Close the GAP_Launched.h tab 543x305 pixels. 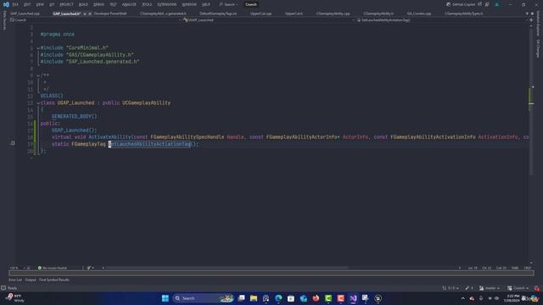point(90,14)
